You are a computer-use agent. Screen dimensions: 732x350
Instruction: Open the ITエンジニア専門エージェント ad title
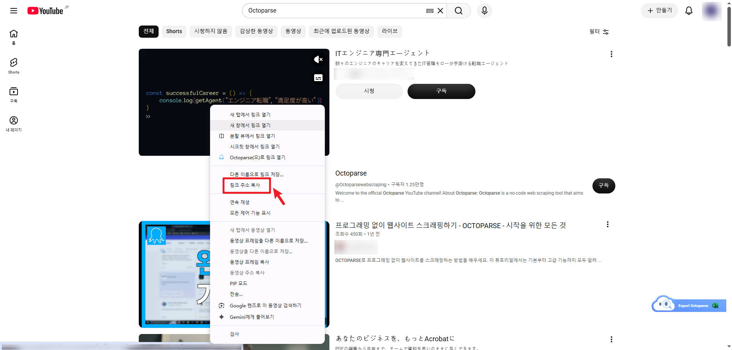coord(382,53)
